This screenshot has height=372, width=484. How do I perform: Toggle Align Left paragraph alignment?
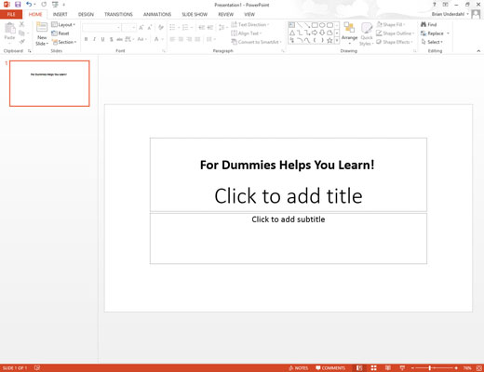[172, 39]
